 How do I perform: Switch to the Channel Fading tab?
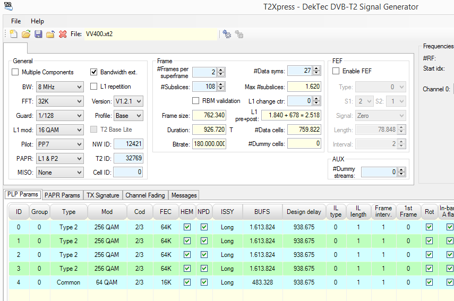click(x=145, y=195)
